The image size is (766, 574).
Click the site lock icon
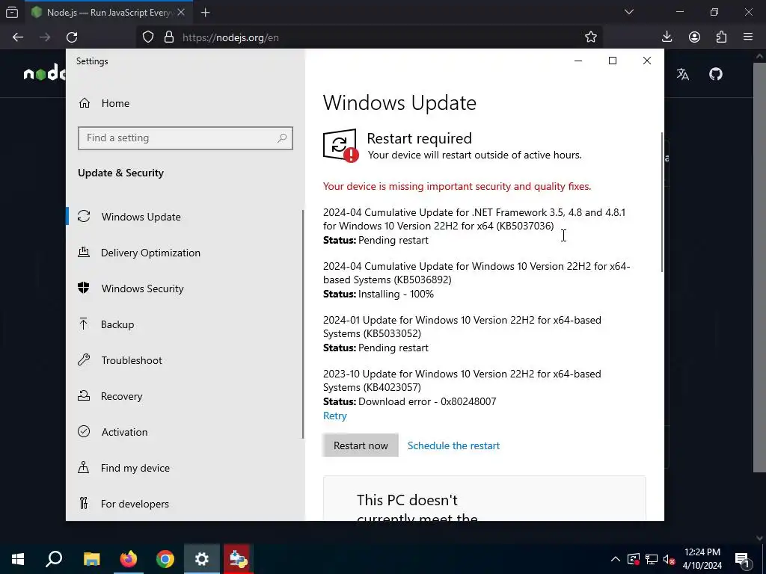coord(168,37)
